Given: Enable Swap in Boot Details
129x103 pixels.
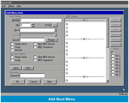Looking at the screenshot, I should (12, 47).
